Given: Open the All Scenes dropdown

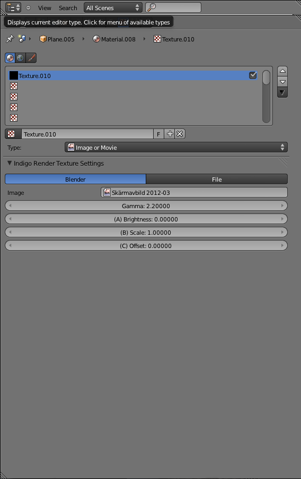Looking at the screenshot, I should point(113,7).
